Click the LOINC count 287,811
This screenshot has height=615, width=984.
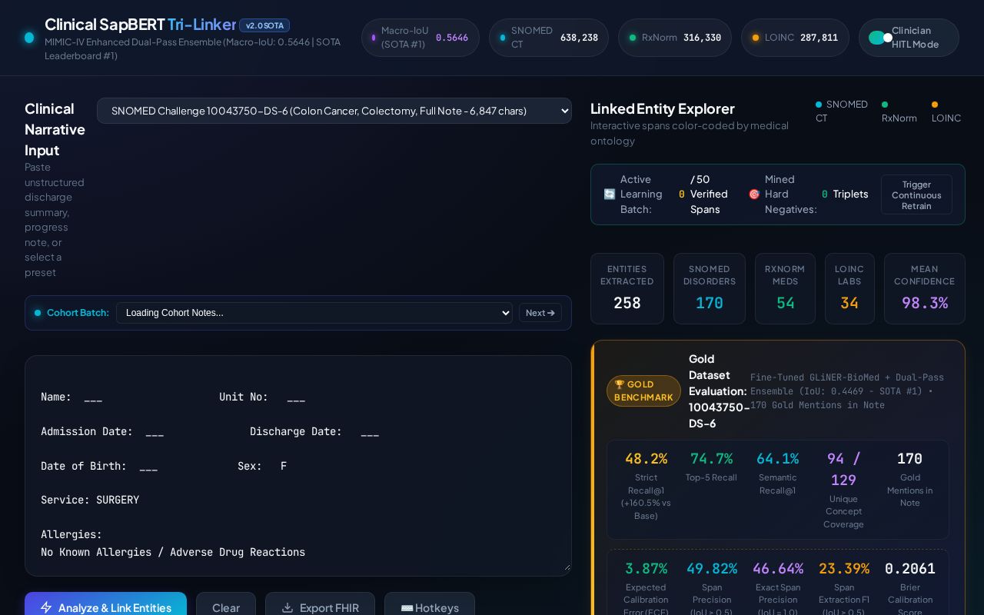819,38
